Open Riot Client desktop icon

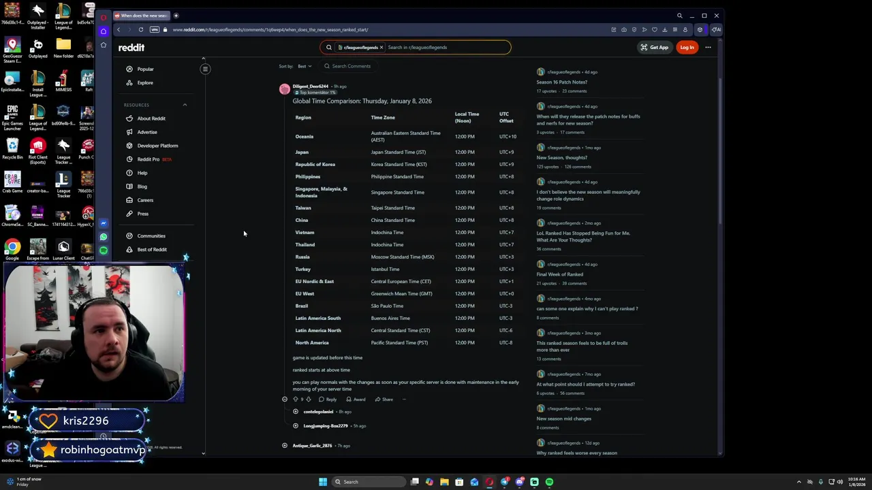click(37, 151)
